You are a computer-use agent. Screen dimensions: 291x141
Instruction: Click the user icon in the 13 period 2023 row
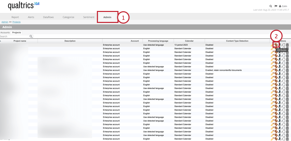coord(280,45)
